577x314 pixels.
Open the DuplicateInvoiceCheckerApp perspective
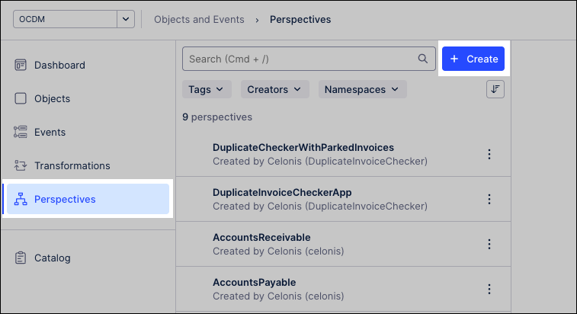282,192
